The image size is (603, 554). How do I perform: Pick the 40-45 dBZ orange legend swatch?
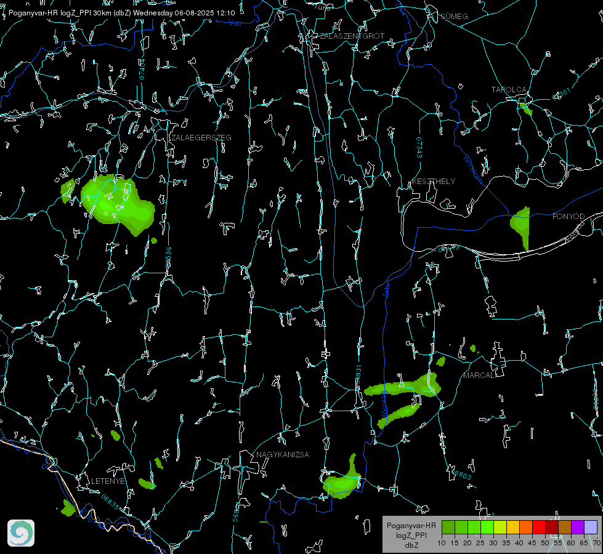(526, 527)
